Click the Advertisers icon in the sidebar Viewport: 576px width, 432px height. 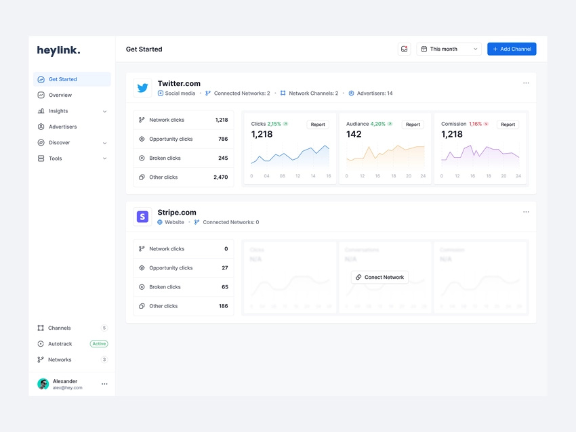coord(42,127)
